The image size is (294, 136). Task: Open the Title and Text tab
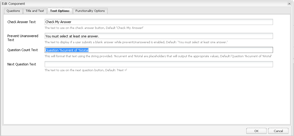click(35, 11)
